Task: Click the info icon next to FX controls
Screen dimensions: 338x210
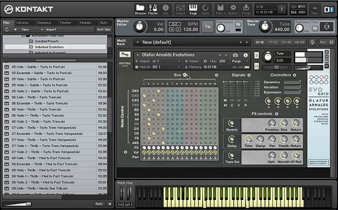Action: coord(277,114)
